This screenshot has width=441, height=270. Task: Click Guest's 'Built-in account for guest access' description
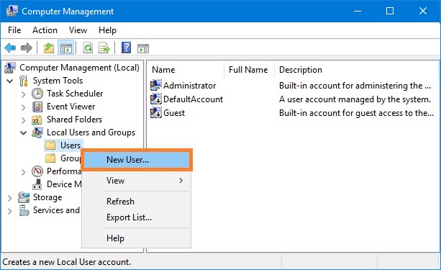(356, 113)
